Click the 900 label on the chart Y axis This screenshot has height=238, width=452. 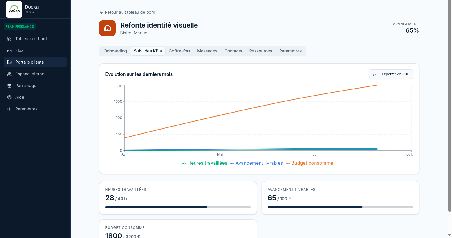pos(119,118)
